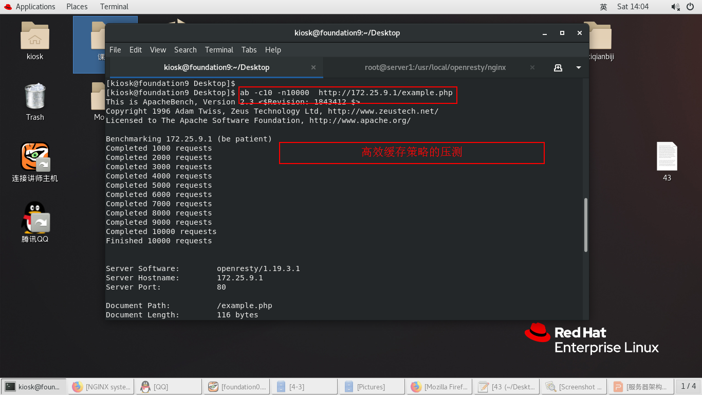Close the root@server1 terminal tab

pyautogui.click(x=532, y=67)
